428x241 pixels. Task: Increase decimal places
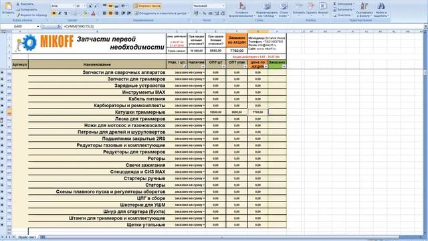pyautogui.click(x=217, y=13)
